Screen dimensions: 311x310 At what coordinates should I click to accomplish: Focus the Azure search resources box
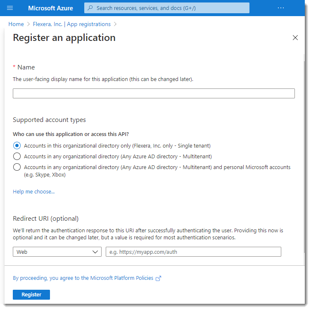tap(167, 8)
